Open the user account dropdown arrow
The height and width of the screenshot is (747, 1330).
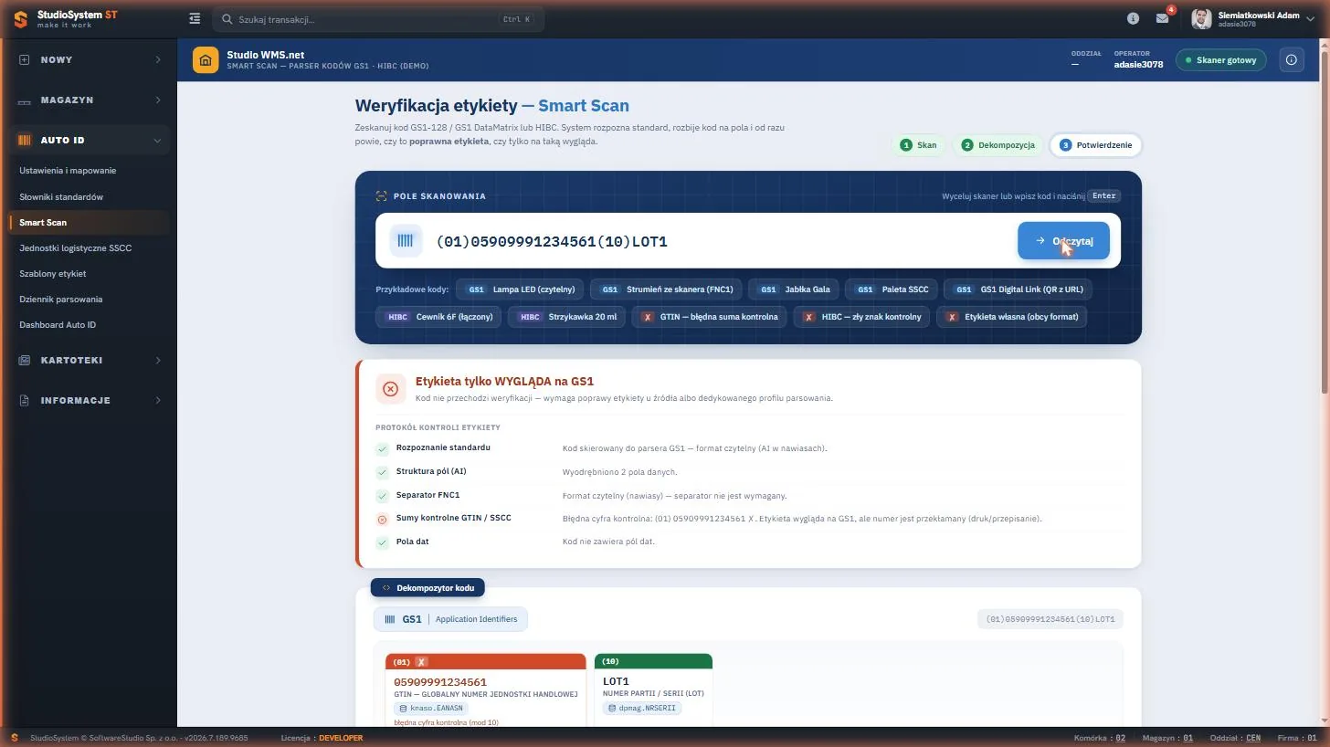(x=1311, y=19)
